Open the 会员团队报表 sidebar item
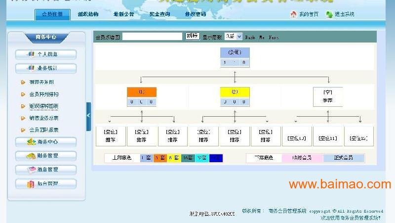The image size is (395, 223). 44,130
